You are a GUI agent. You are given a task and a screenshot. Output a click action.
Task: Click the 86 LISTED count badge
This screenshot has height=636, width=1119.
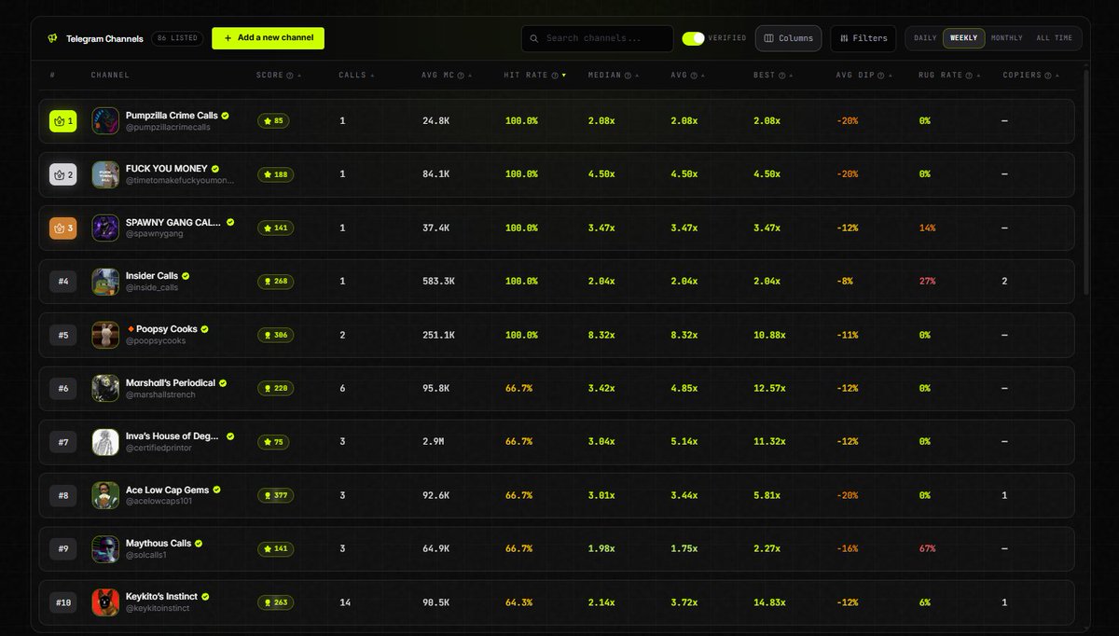[x=177, y=38]
